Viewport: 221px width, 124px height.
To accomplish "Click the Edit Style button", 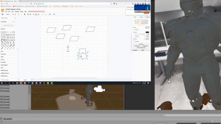I will point(141,44).
